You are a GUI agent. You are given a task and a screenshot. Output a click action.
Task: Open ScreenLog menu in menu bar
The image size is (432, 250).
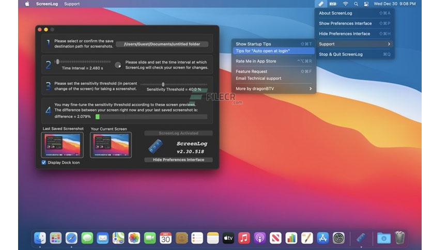pyautogui.click(x=47, y=4)
